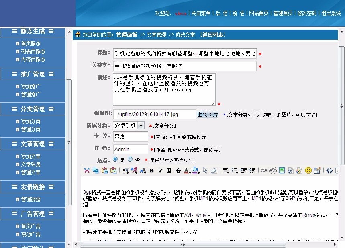This screenshot has width=345, height=248.
Task: Click the 上传图片 upload button
Action: 208,114
